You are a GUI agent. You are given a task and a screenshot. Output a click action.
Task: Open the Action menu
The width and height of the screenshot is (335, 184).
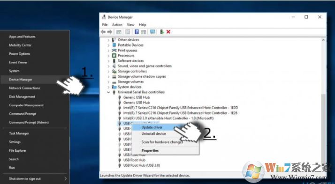coord(117,25)
